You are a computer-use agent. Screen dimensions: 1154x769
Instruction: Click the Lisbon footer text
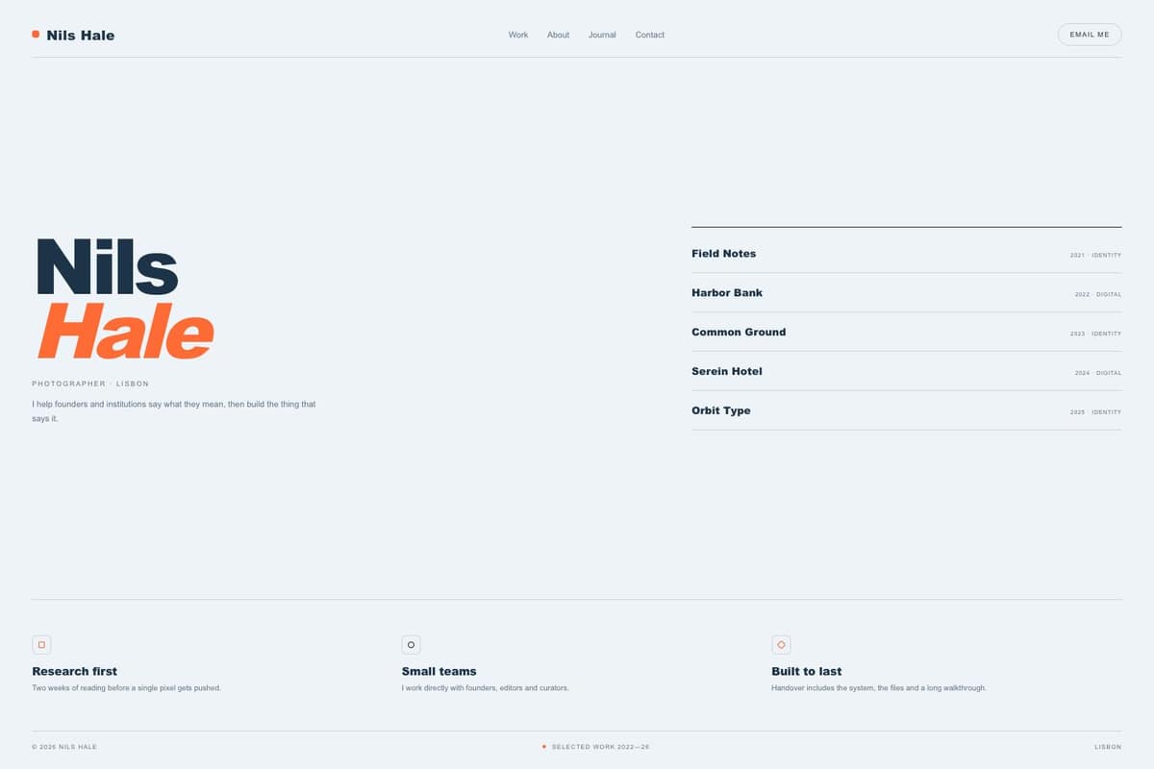point(1108,747)
